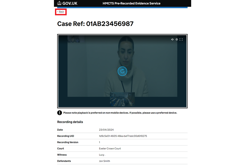Mute the video using the speaker icon
The height and width of the screenshot is (166, 249).
[x=172, y=39]
